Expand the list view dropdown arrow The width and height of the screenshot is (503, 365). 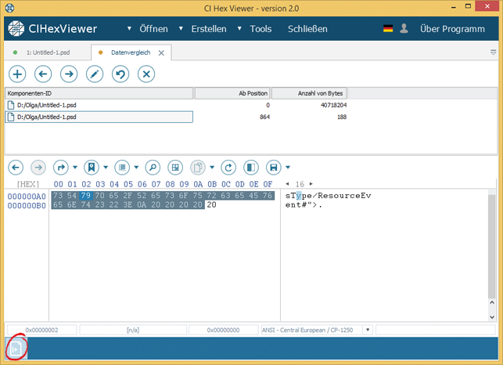point(136,168)
